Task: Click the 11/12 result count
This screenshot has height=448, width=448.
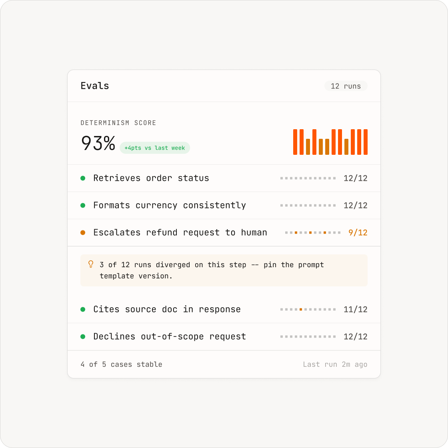Action: pyautogui.click(x=356, y=310)
